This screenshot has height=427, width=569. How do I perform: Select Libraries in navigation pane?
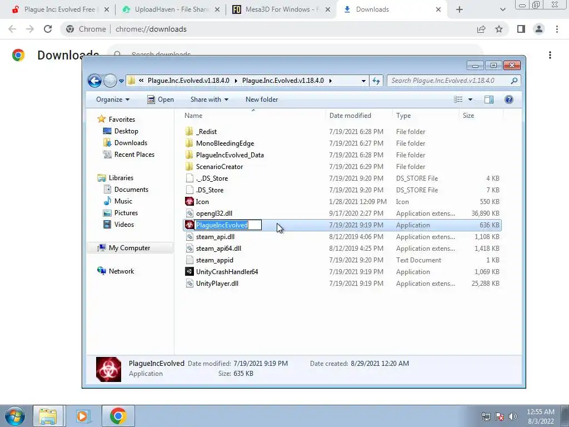coord(116,177)
